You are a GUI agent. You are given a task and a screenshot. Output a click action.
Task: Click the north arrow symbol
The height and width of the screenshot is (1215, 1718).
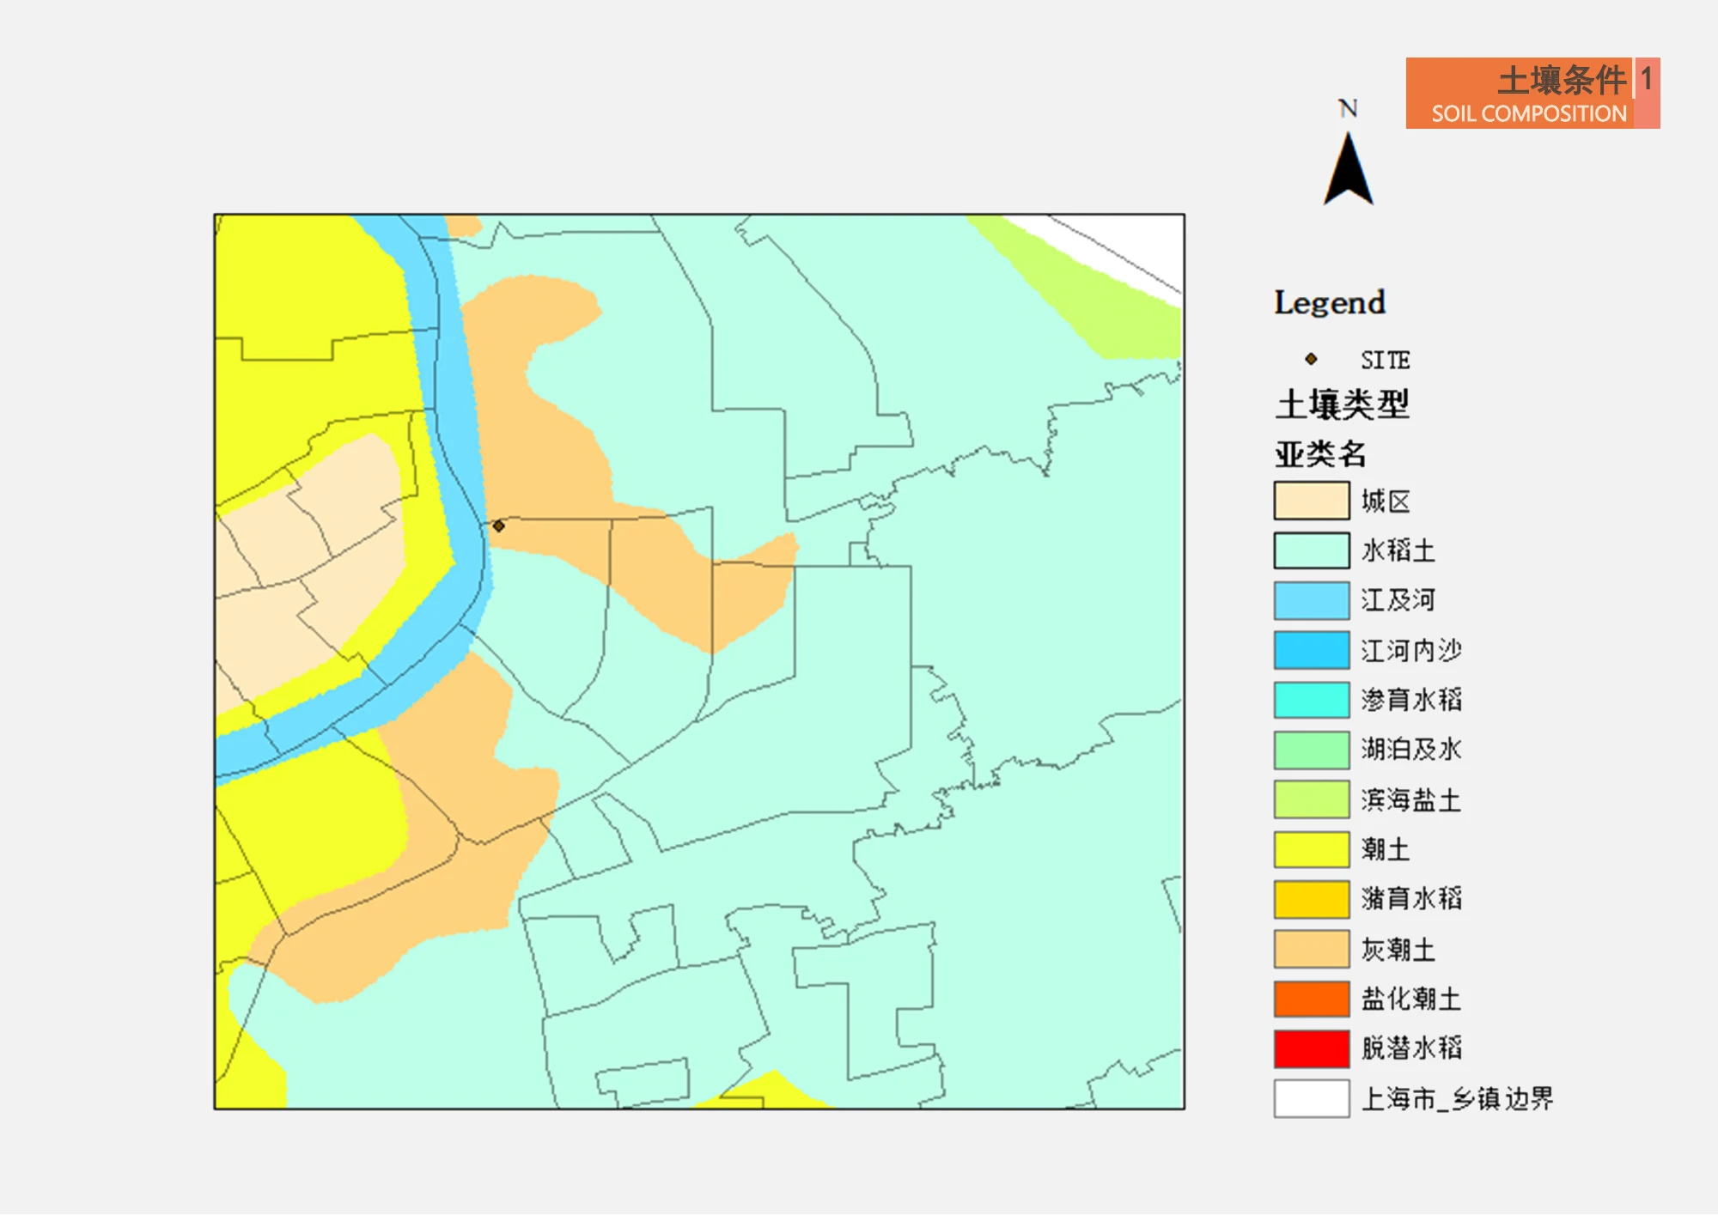(x=1349, y=168)
